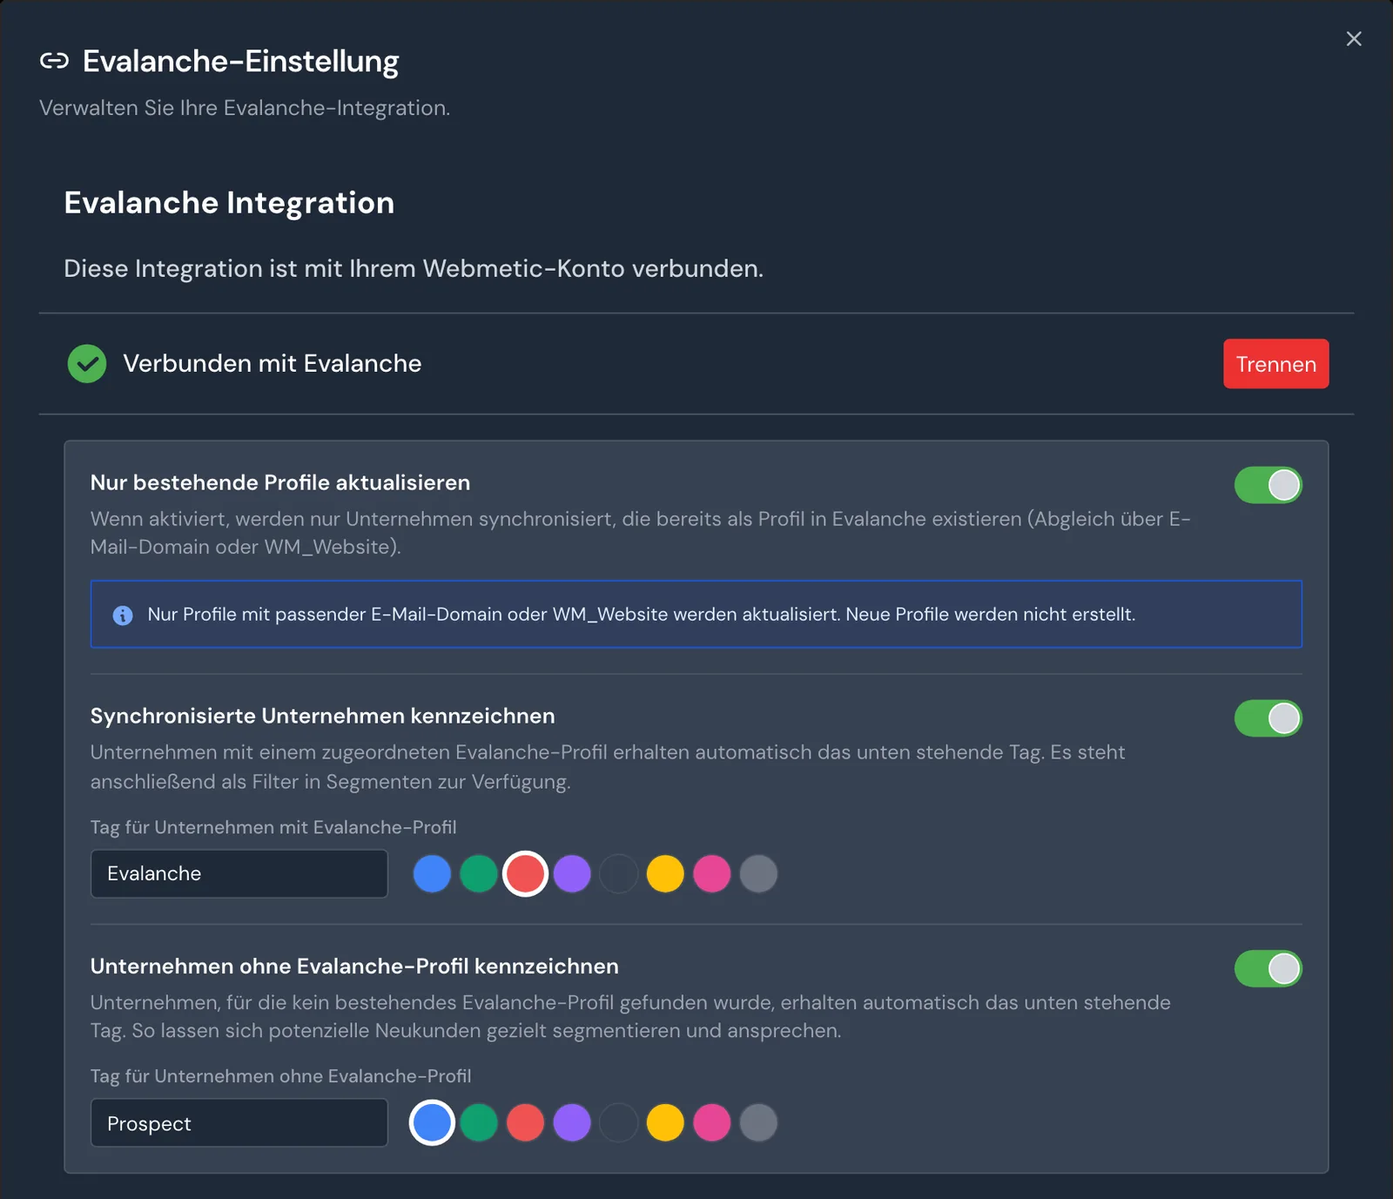The height and width of the screenshot is (1199, 1393).
Task: Click the blue notice 'Nur Profile mit passender E-Mail-Domain'
Action: coord(696,614)
